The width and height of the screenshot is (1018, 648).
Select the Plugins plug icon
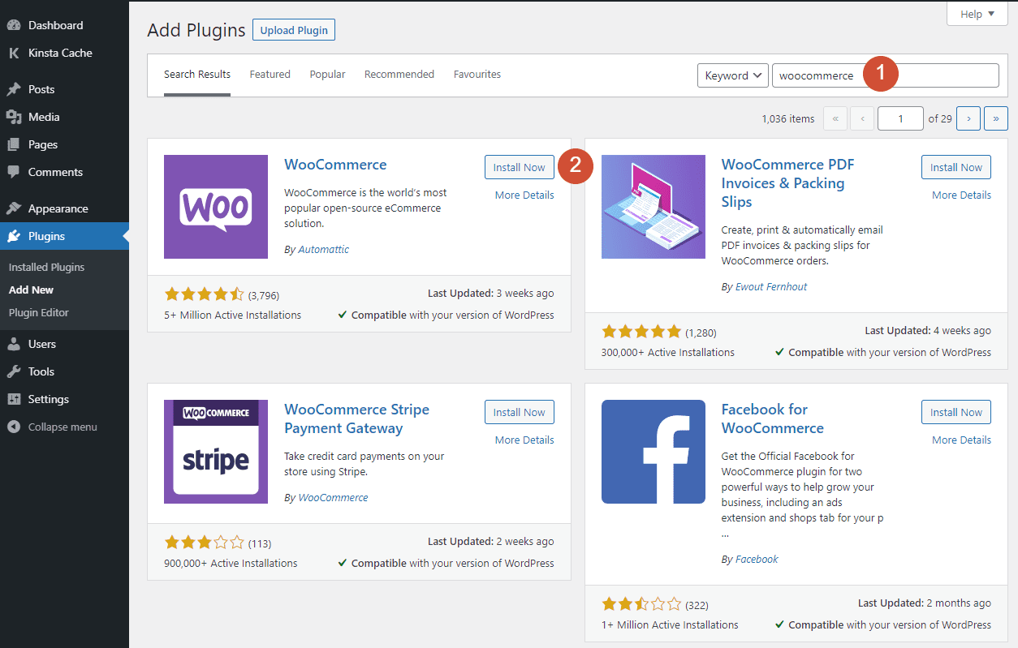pyautogui.click(x=17, y=235)
